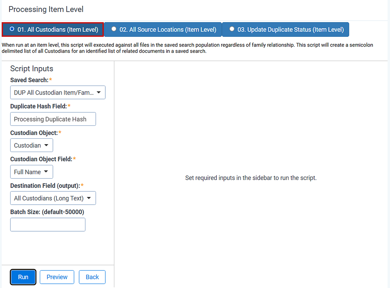Select the 01. All Custodians radio button
The width and height of the screenshot is (390, 288).
click(x=12, y=29)
